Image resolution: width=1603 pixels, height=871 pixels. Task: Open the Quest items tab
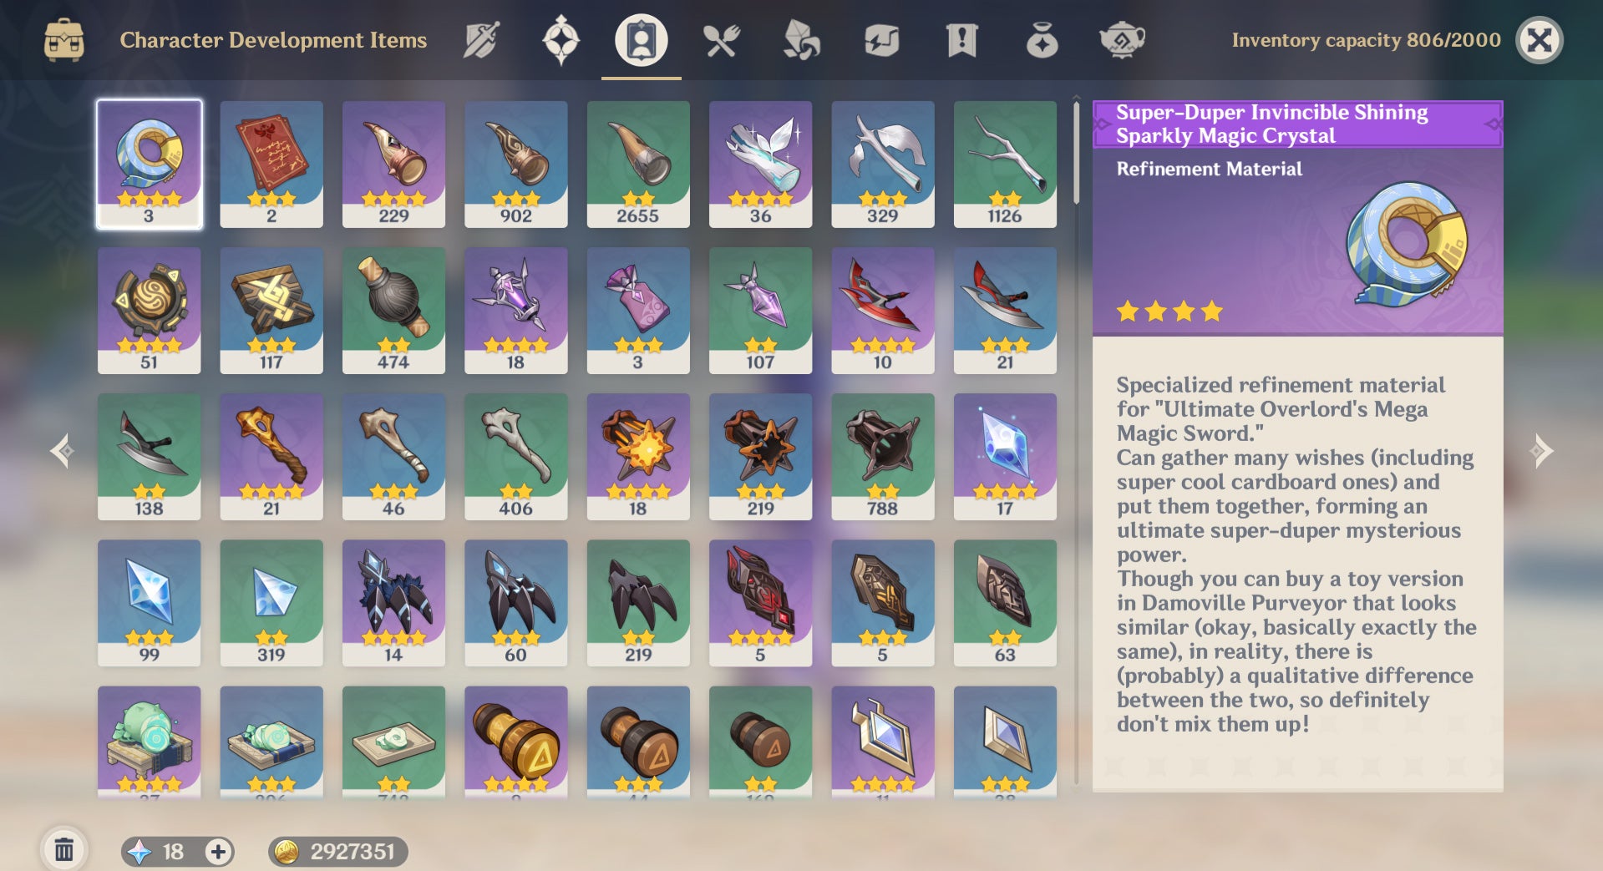tap(961, 40)
